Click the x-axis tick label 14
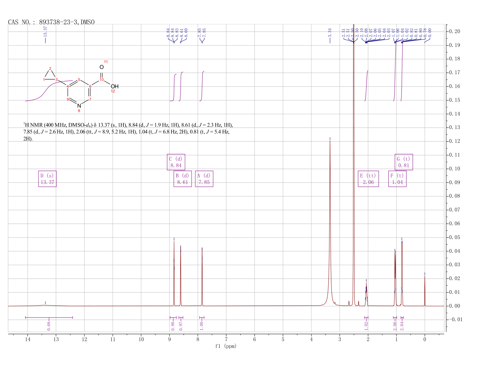 pos(28,339)
